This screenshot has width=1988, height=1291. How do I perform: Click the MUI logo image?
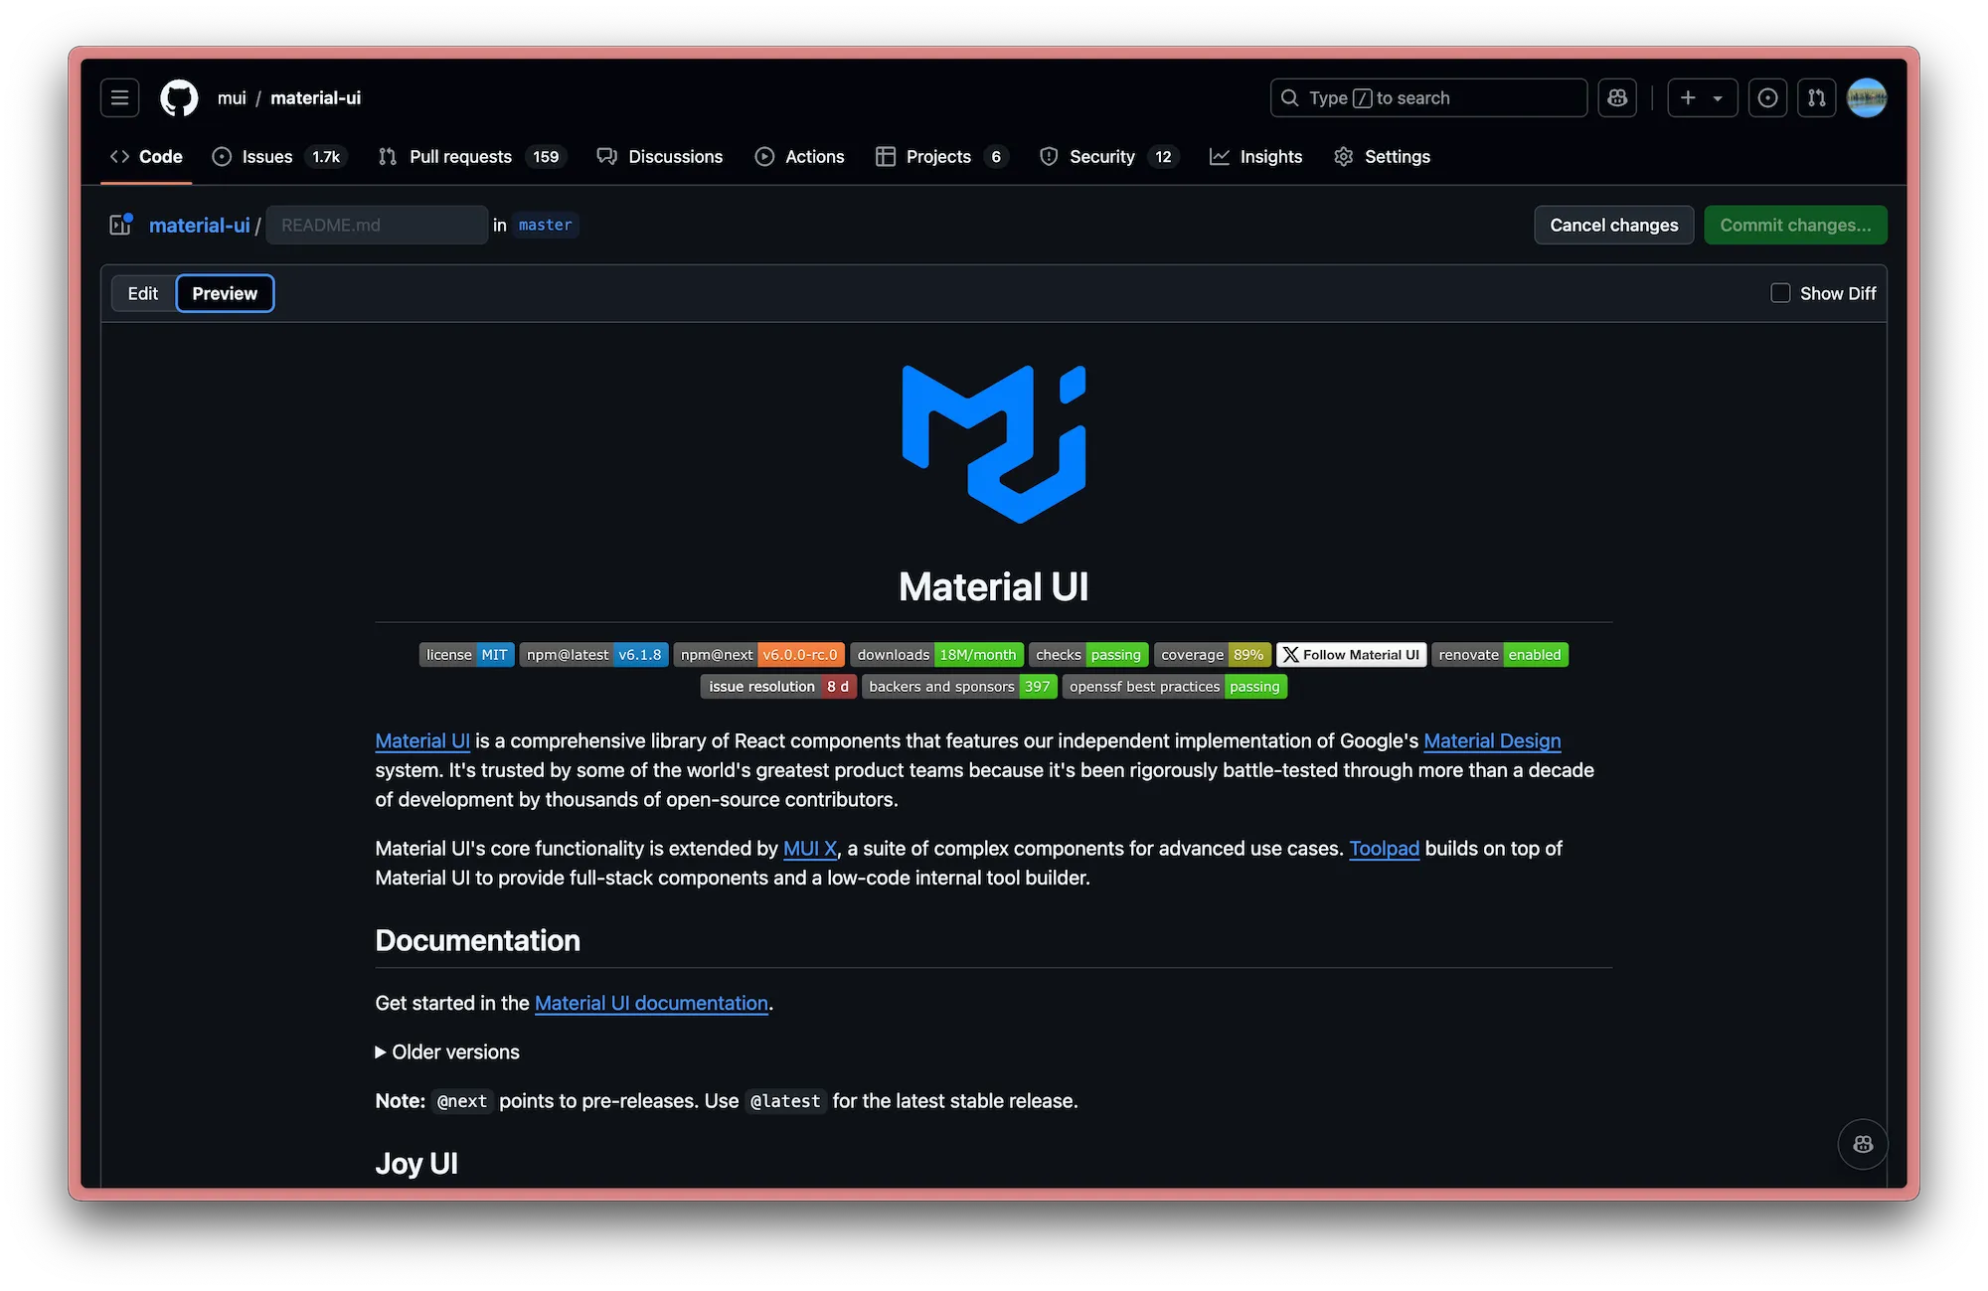(x=993, y=444)
